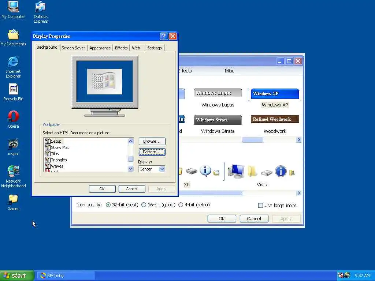Screen dimensions: 375x281
Task: Choose the Vista drive icon in RPConfig
Action: click(267, 173)
